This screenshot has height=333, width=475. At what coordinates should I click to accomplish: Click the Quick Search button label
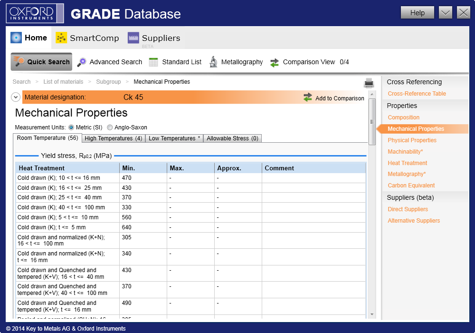(x=48, y=62)
